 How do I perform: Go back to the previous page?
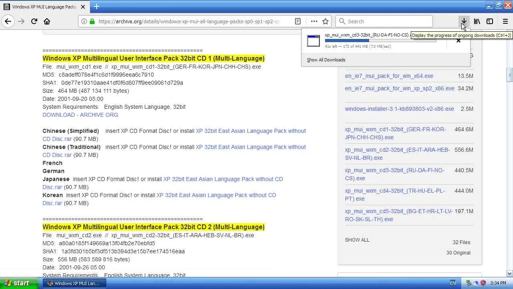[8, 21]
